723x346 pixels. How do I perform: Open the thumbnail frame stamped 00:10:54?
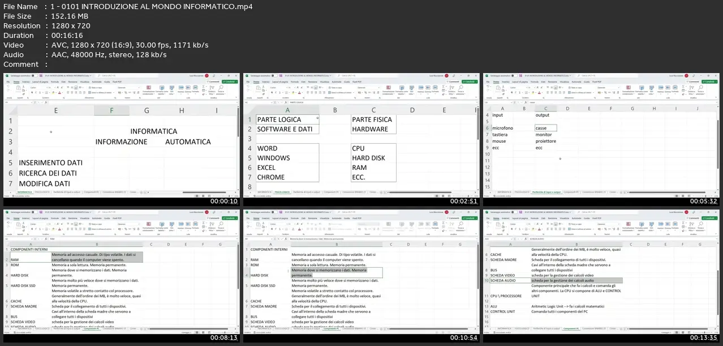(x=361, y=276)
